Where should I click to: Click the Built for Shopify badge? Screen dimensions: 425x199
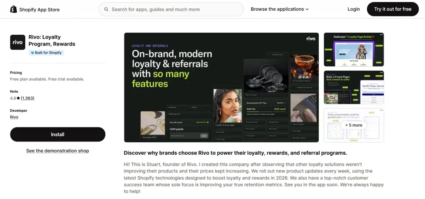tap(46, 53)
